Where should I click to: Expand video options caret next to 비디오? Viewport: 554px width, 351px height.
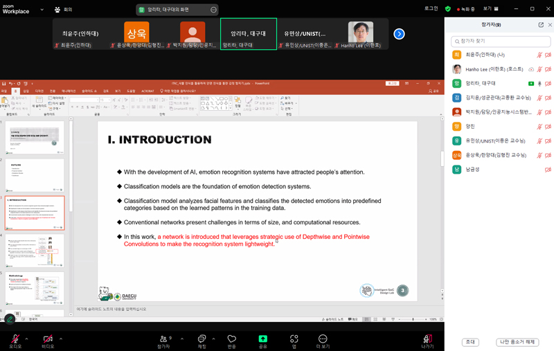(61, 339)
